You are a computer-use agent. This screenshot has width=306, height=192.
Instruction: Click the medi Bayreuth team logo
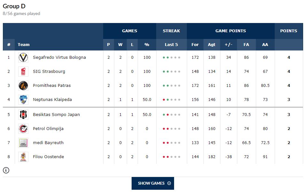point(23,143)
